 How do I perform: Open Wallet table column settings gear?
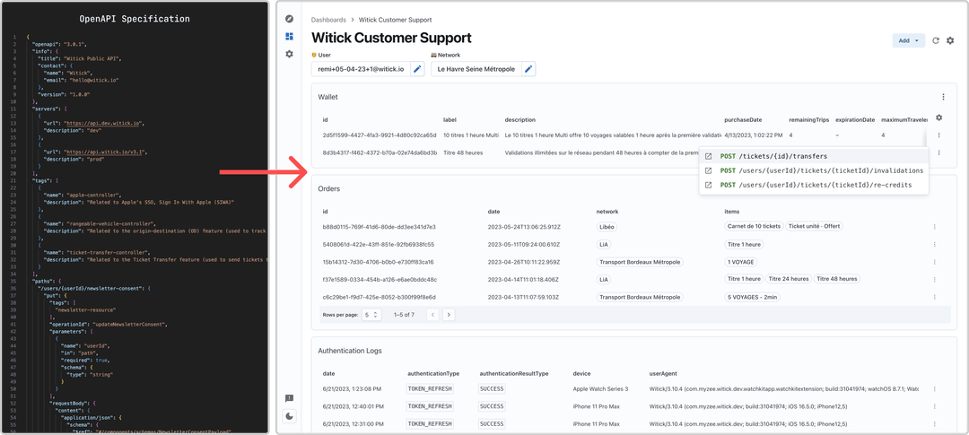tap(939, 118)
